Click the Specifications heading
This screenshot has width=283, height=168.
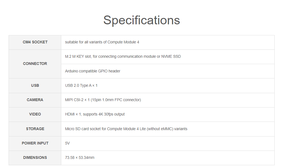(x=141, y=20)
